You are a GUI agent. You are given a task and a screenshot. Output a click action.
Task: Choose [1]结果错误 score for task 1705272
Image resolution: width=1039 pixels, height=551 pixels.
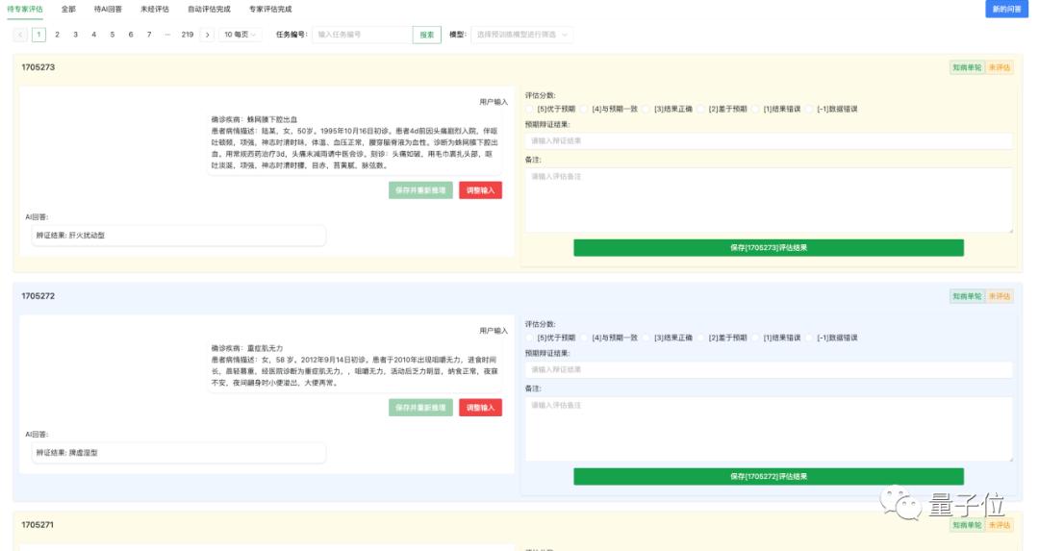pos(757,338)
